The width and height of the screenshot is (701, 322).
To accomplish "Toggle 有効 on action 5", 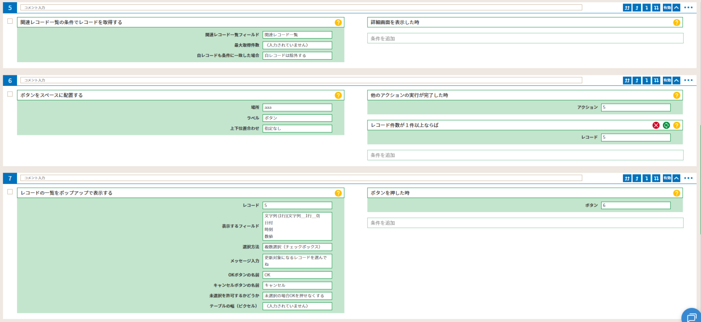I will [x=667, y=7].
